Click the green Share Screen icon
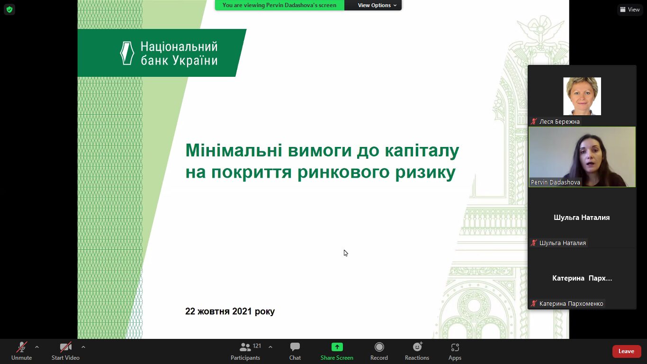The image size is (647, 364). [337, 347]
